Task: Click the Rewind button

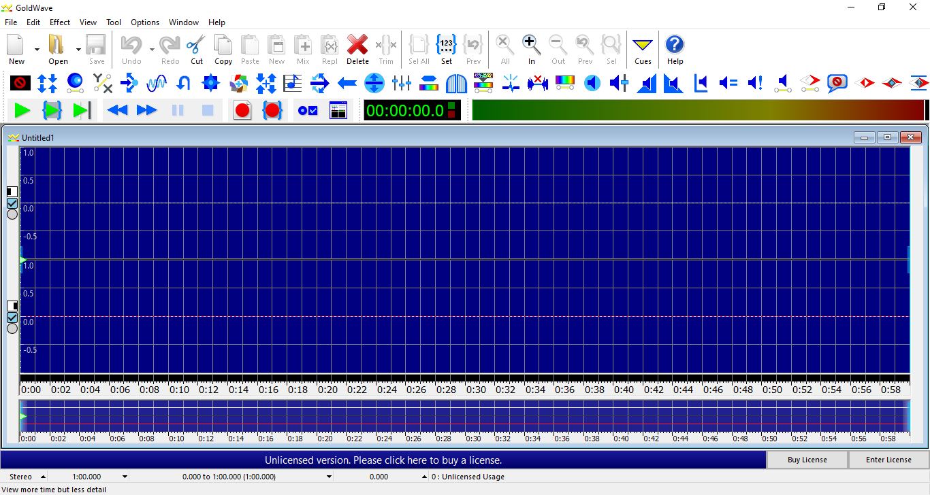Action: 118,110
